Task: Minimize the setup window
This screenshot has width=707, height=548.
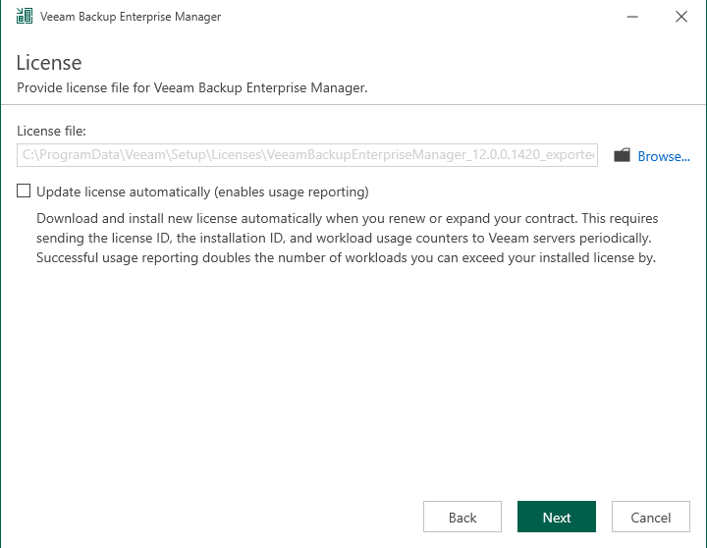Action: tap(632, 17)
